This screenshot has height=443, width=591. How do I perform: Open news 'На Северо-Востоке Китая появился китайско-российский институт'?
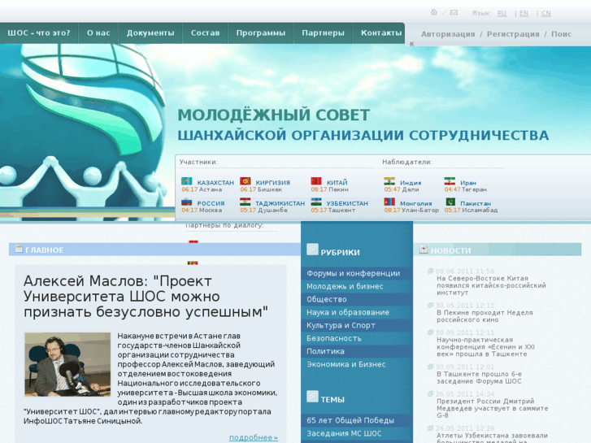click(491, 285)
